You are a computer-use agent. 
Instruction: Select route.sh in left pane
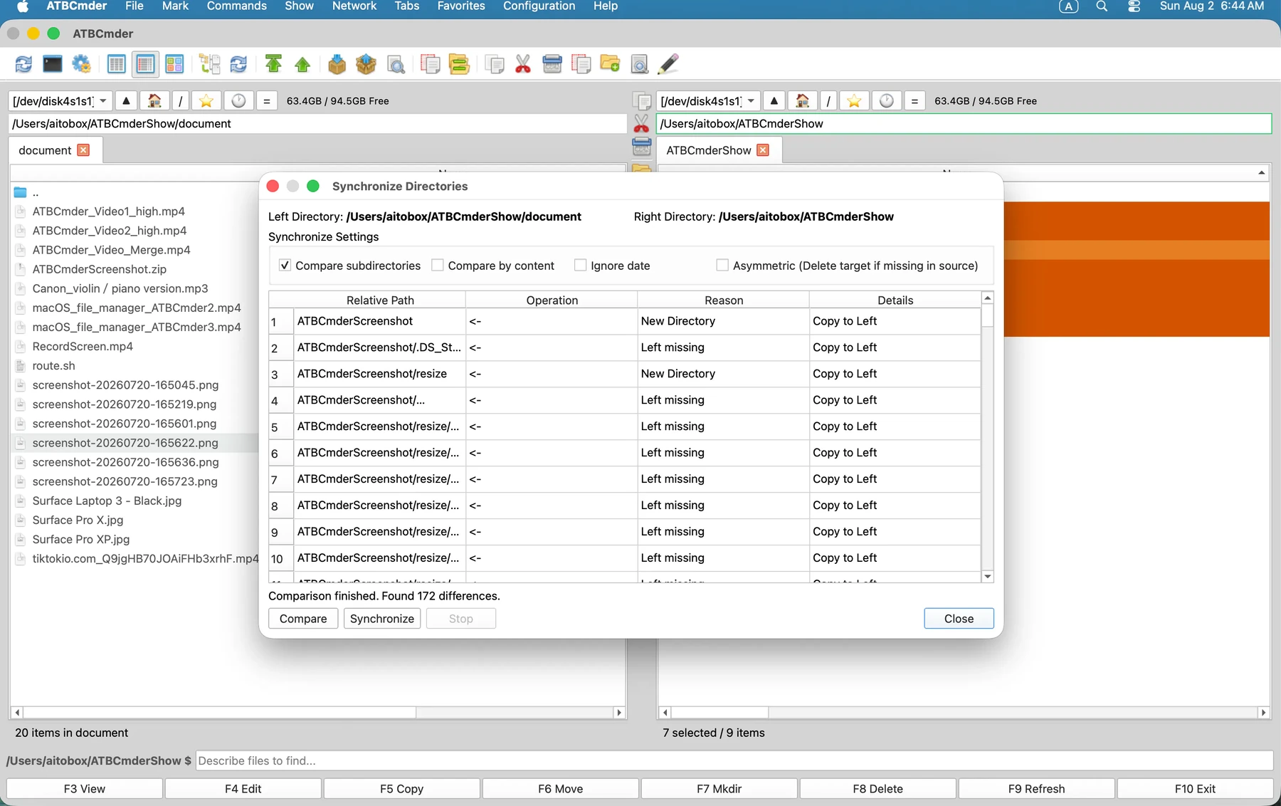tap(53, 366)
